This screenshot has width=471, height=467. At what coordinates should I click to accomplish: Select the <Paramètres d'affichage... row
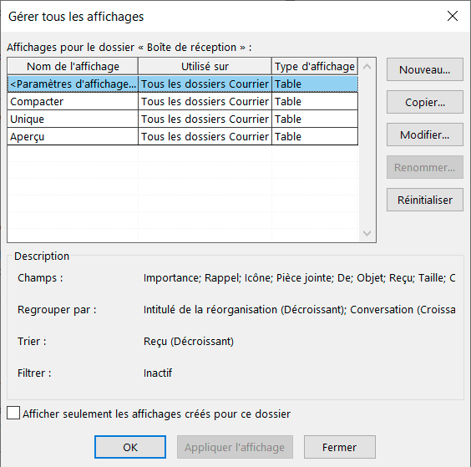point(183,84)
